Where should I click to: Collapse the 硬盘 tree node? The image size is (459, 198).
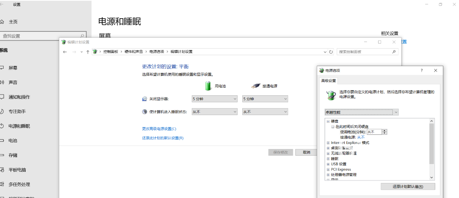pyautogui.click(x=328, y=121)
